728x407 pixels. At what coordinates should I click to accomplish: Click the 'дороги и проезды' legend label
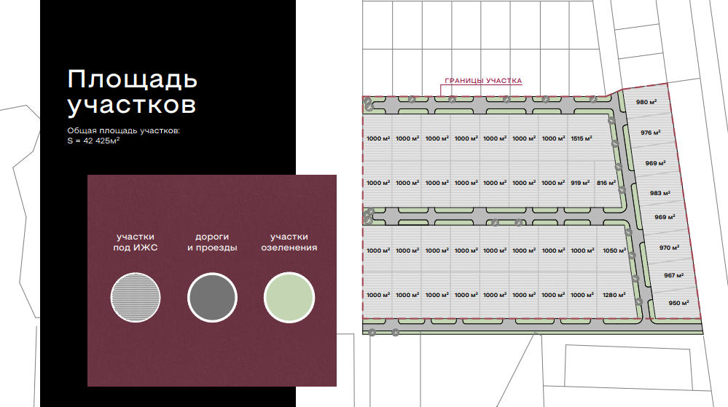pos(212,242)
